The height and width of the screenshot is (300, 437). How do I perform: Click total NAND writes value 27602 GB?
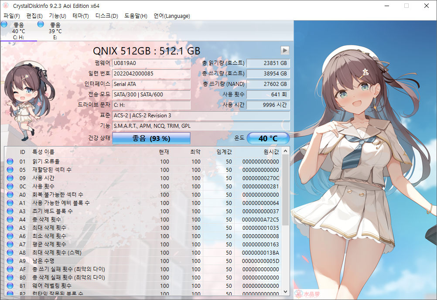tap(268, 84)
